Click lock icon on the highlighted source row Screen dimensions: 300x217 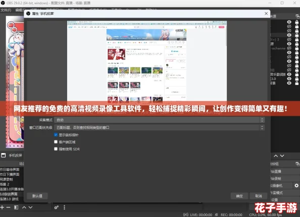296,35
